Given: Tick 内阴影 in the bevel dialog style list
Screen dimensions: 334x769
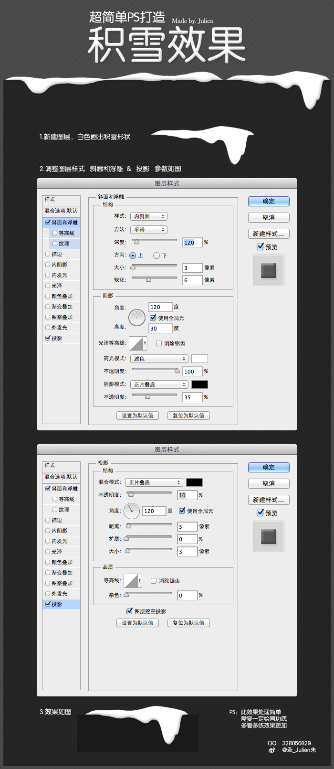Looking at the screenshot, I should [x=48, y=265].
